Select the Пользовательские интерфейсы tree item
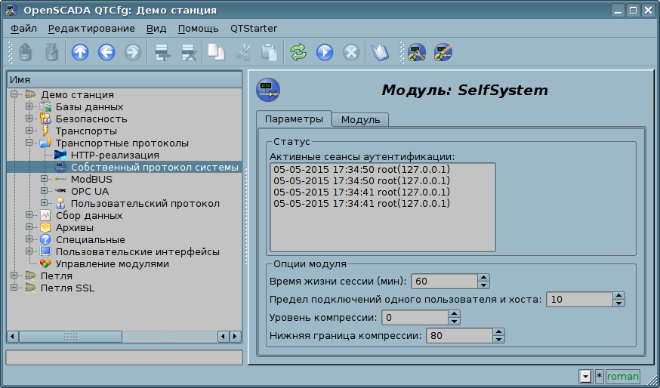This screenshot has height=388, width=660. (x=137, y=252)
